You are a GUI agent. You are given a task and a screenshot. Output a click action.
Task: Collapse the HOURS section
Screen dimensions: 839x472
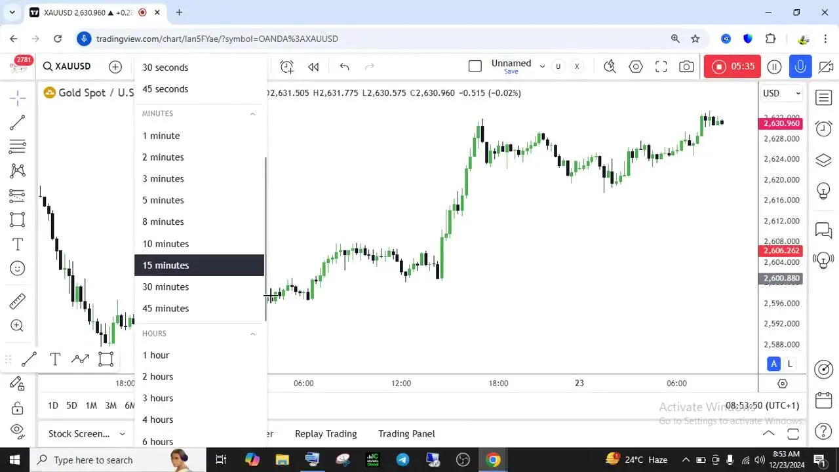[x=252, y=334]
